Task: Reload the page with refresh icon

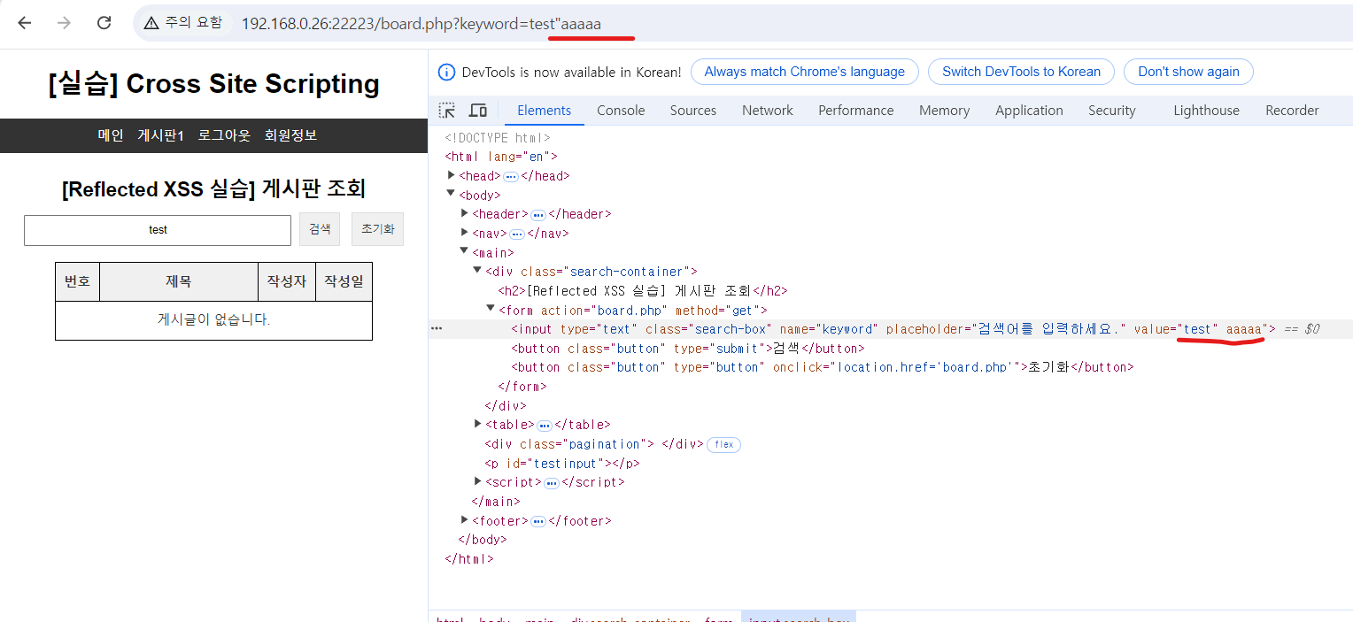Action: pyautogui.click(x=104, y=23)
